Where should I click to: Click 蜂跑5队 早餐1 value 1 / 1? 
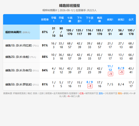(x=54, y=84)
